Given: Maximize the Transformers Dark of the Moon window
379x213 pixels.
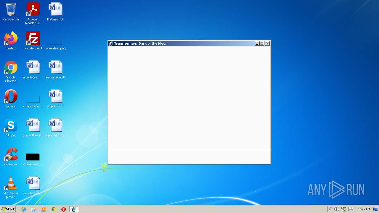Looking at the screenshot, I should pyautogui.click(x=262, y=43).
